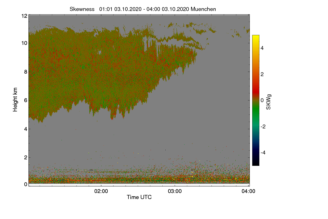The width and height of the screenshot is (328, 219).
Task: Click the colorbar tick label 0
Action: click(x=263, y=100)
